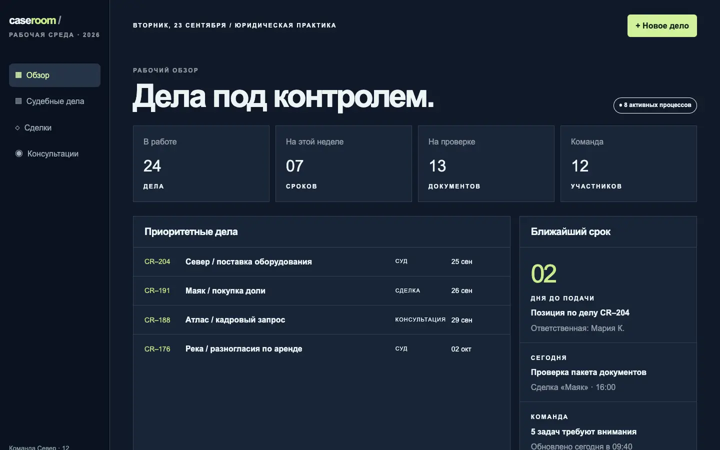Screen dimensions: 720x450
Task: Open Проверка пакета документов item
Action: coord(588,372)
